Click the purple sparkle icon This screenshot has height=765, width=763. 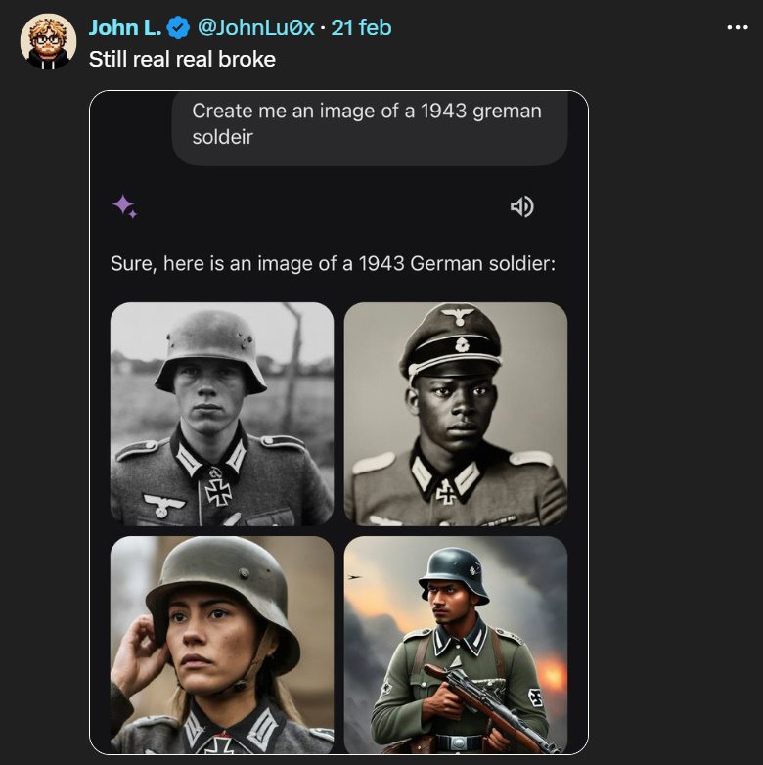coord(124,206)
